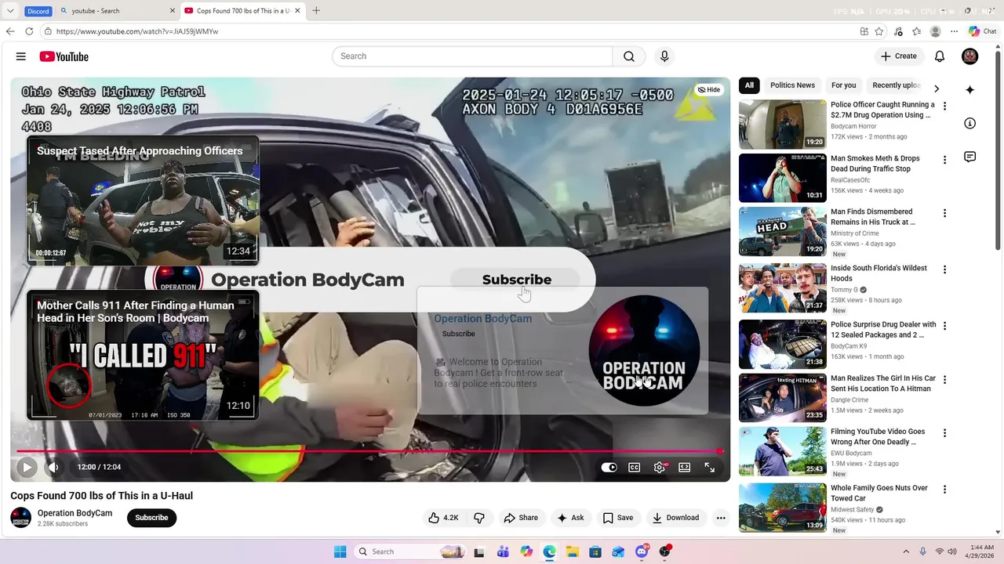The image size is (1004, 564).
Task: Subscribe using the button below the video
Action: 151,518
